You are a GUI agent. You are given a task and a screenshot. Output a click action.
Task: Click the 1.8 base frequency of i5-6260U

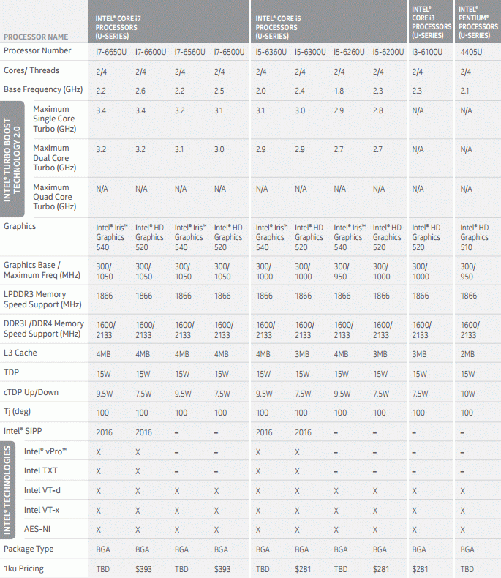[339, 91]
